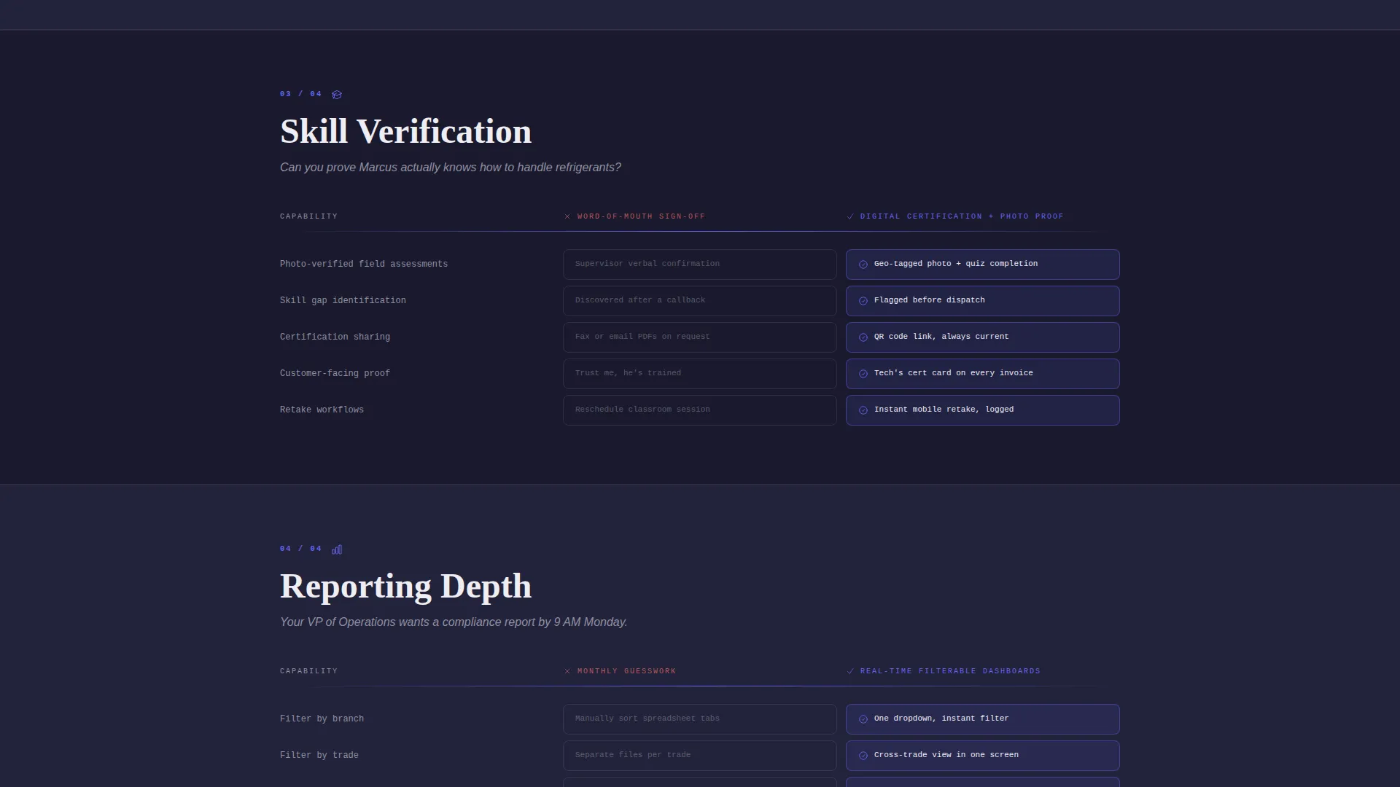Click the '03 / 04' section counter
The height and width of the screenshot is (787, 1400).
click(x=300, y=94)
